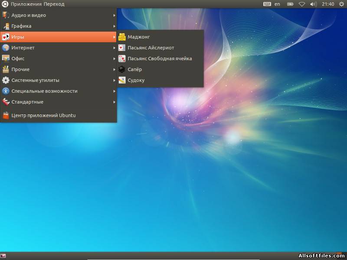
Task: Open the Переход menu in top panel
Action: click(x=54, y=4)
